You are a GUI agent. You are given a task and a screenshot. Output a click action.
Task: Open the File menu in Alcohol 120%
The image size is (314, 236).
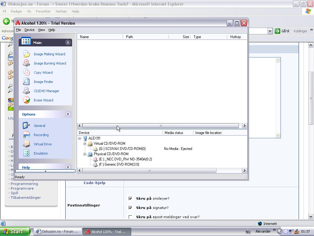tap(18, 30)
